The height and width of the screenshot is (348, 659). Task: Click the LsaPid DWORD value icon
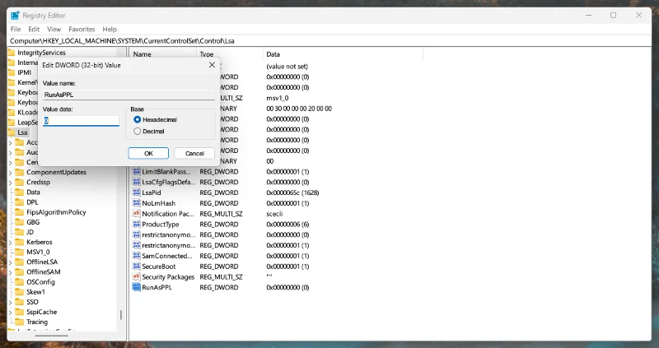click(136, 192)
